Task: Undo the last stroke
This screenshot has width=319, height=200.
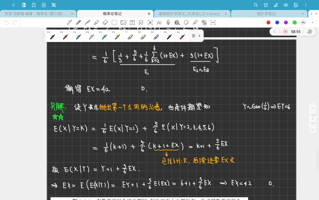Action: tap(6, 23)
